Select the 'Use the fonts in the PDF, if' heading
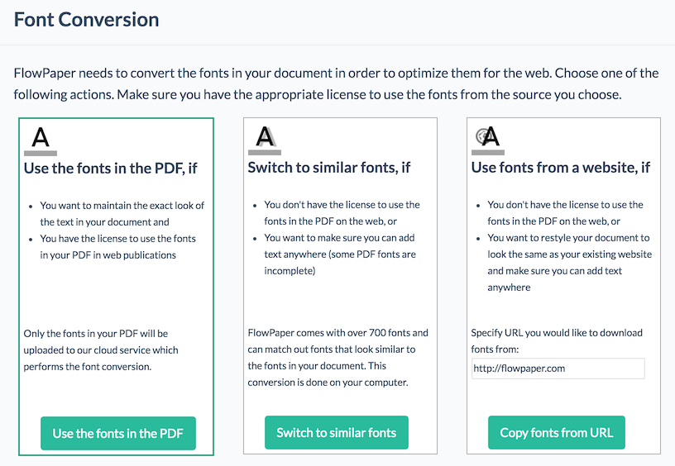Screen dimensions: 675x466 (x=110, y=168)
